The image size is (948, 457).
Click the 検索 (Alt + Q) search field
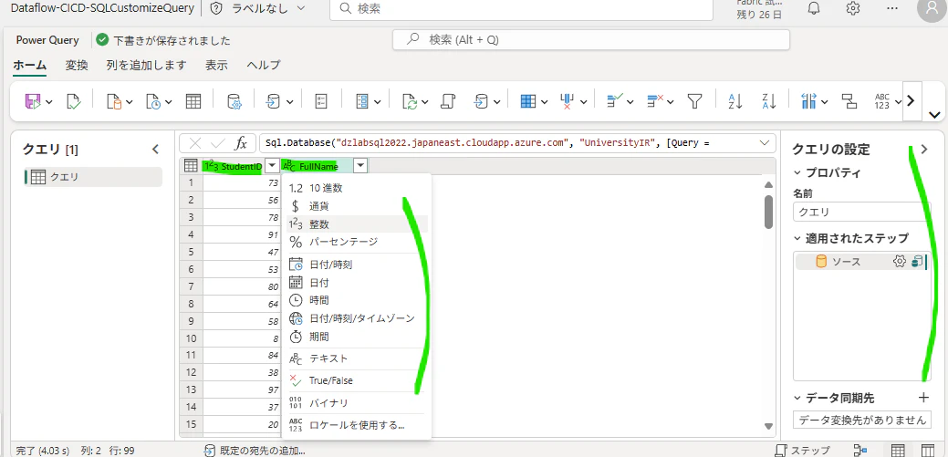pyautogui.click(x=591, y=40)
